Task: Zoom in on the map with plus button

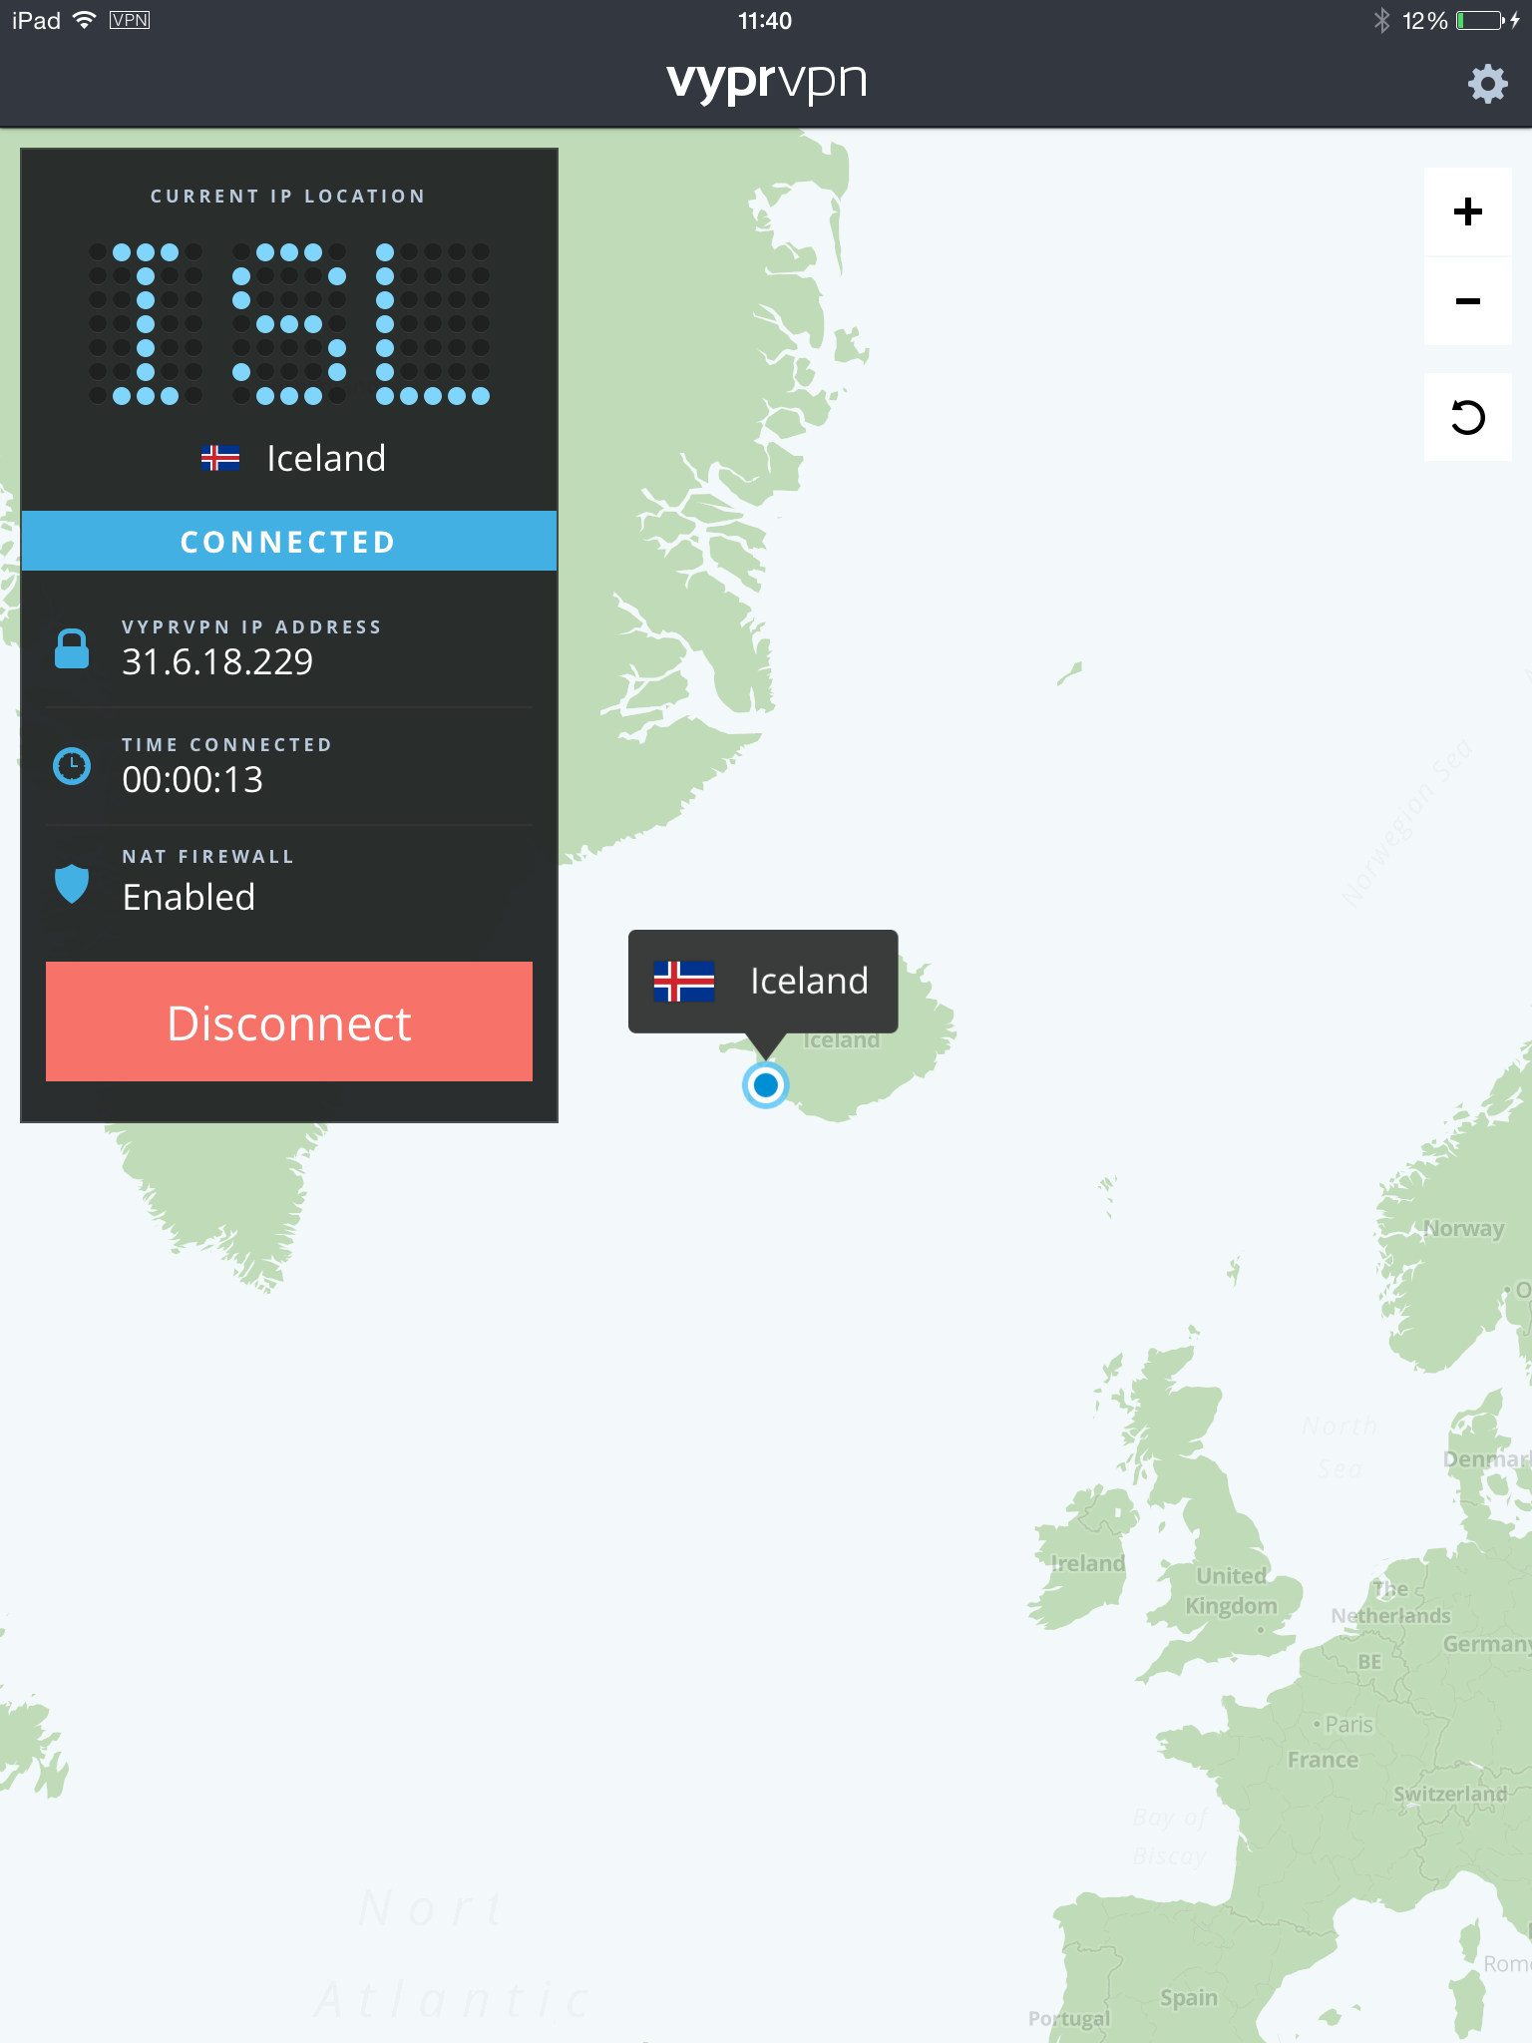Action: 1467,211
